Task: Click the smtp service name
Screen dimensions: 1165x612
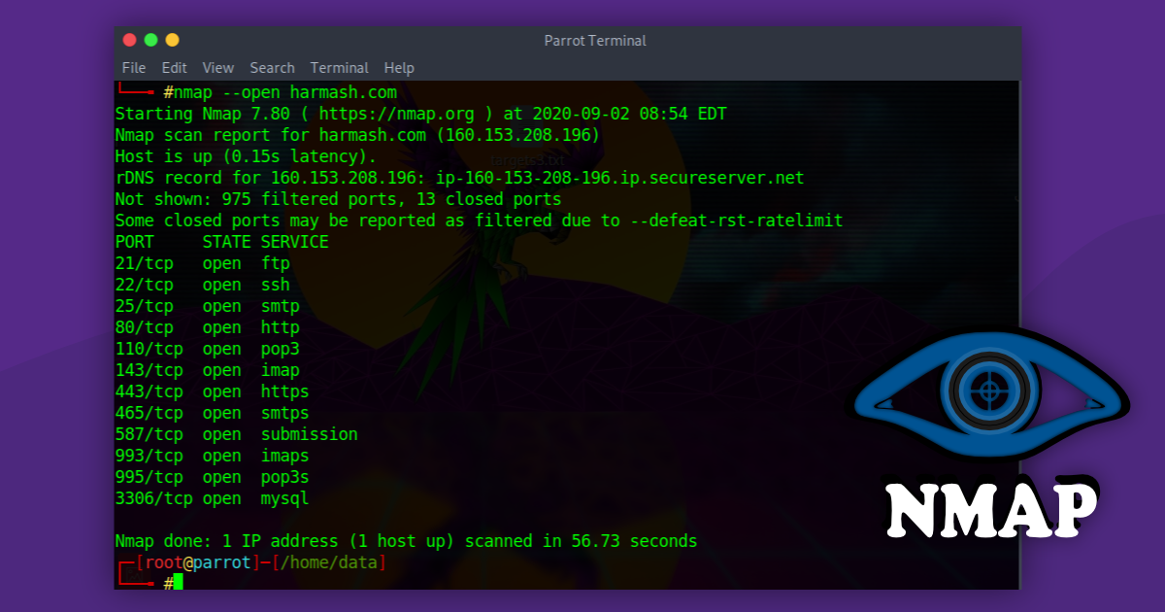Action: pos(281,306)
